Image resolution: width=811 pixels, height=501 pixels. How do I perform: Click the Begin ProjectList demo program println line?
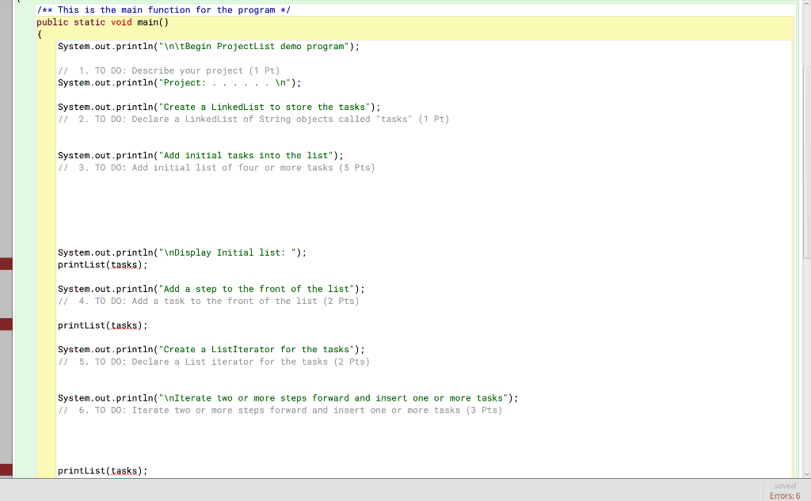tap(208, 46)
